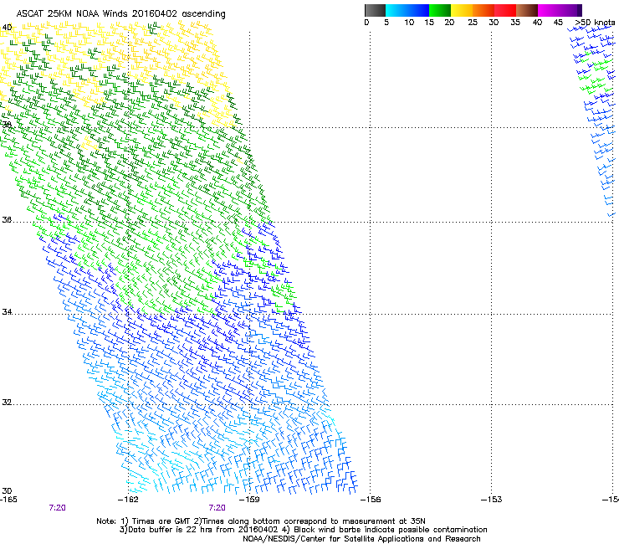Click the longitude axis label '-156'
Image resolution: width=619 pixels, height=544 pixels.
[x=371, y=500]
